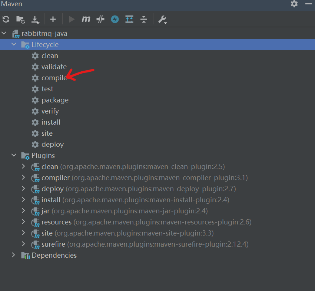The width and height of the screenshot is (315, 291).
Task: Select maven-surefire-plugin:2.12.4 entry
Action: [x=157, y=244]
